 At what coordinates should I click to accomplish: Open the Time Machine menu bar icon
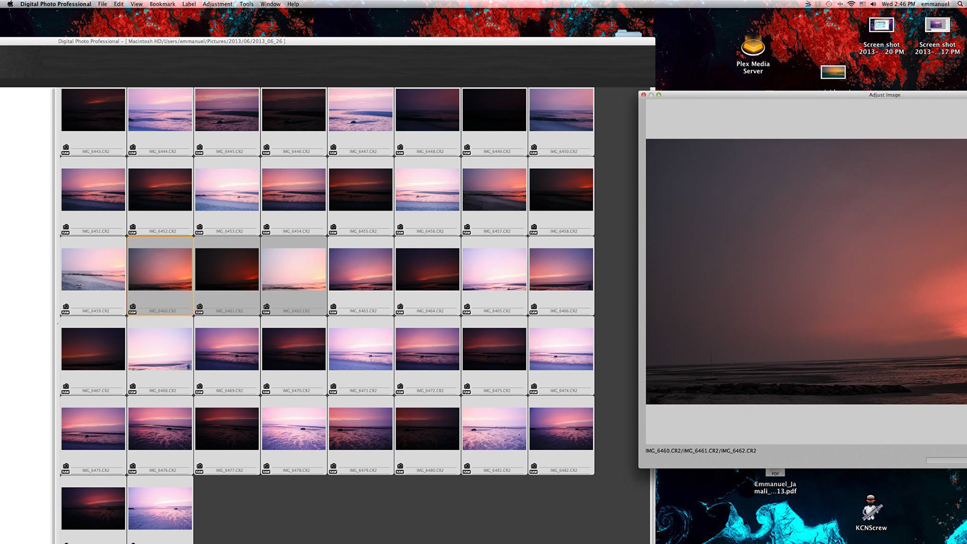(828, 4)
